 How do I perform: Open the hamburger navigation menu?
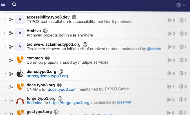3,4
